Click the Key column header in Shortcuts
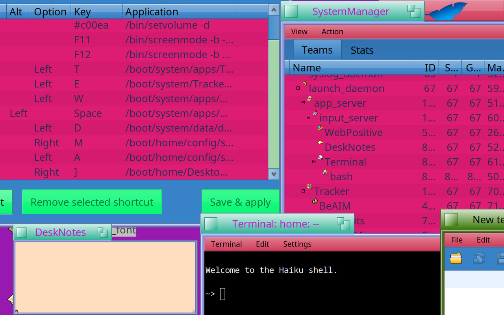The height and width of the screenshot is (315, 504). (96, 12)
